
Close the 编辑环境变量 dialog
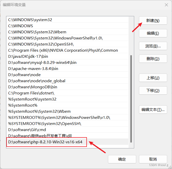(166, 5)
